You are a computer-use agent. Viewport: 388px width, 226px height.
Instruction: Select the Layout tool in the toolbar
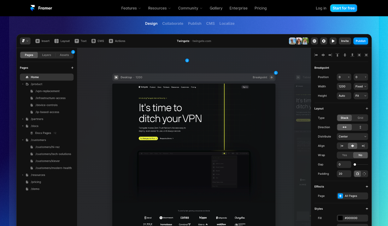[x=62, y=41]
